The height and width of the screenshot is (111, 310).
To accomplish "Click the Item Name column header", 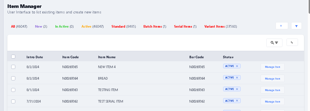I will click(107, 57).
